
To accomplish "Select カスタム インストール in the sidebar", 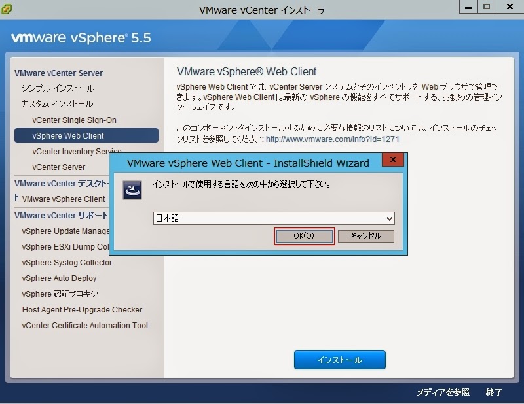I will [57, 104].
